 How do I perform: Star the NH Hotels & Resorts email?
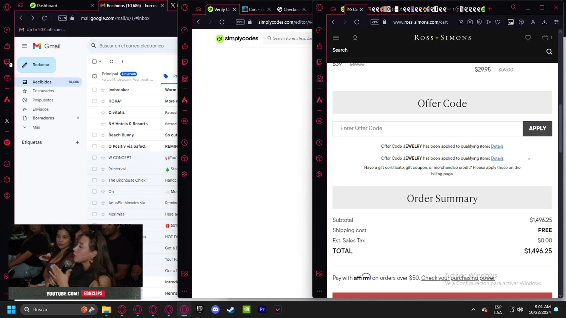103,124
